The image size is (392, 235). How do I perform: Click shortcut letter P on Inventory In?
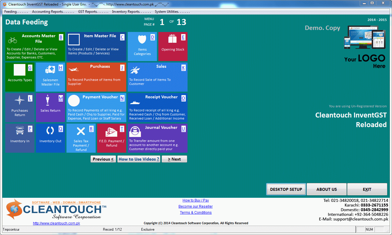point(30,129)
